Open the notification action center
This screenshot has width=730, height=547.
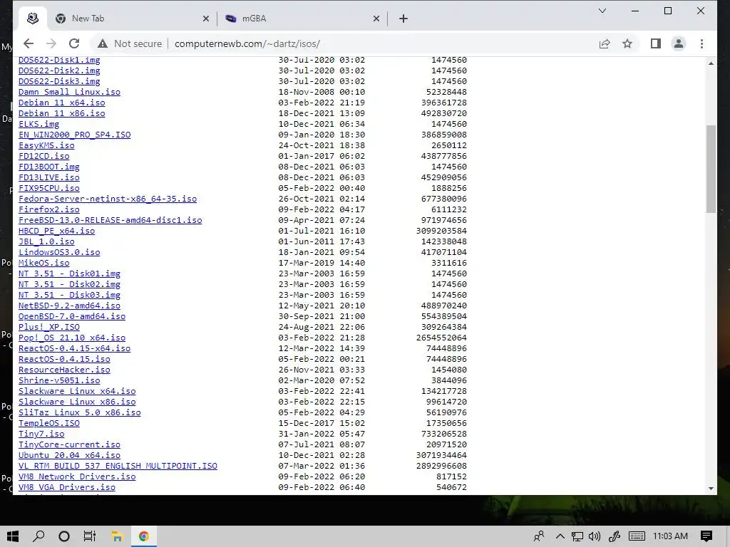[x=706, y=536]
